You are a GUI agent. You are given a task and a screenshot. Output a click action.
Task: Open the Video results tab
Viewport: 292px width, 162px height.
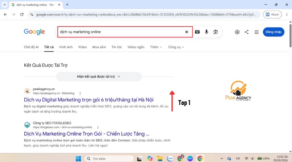click(82, 47)
